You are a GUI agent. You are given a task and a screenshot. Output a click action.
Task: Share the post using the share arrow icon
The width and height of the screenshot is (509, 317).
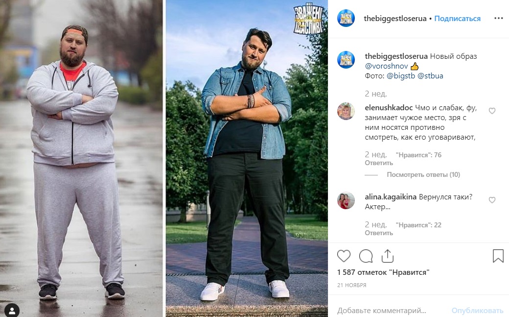click(387, 256)
